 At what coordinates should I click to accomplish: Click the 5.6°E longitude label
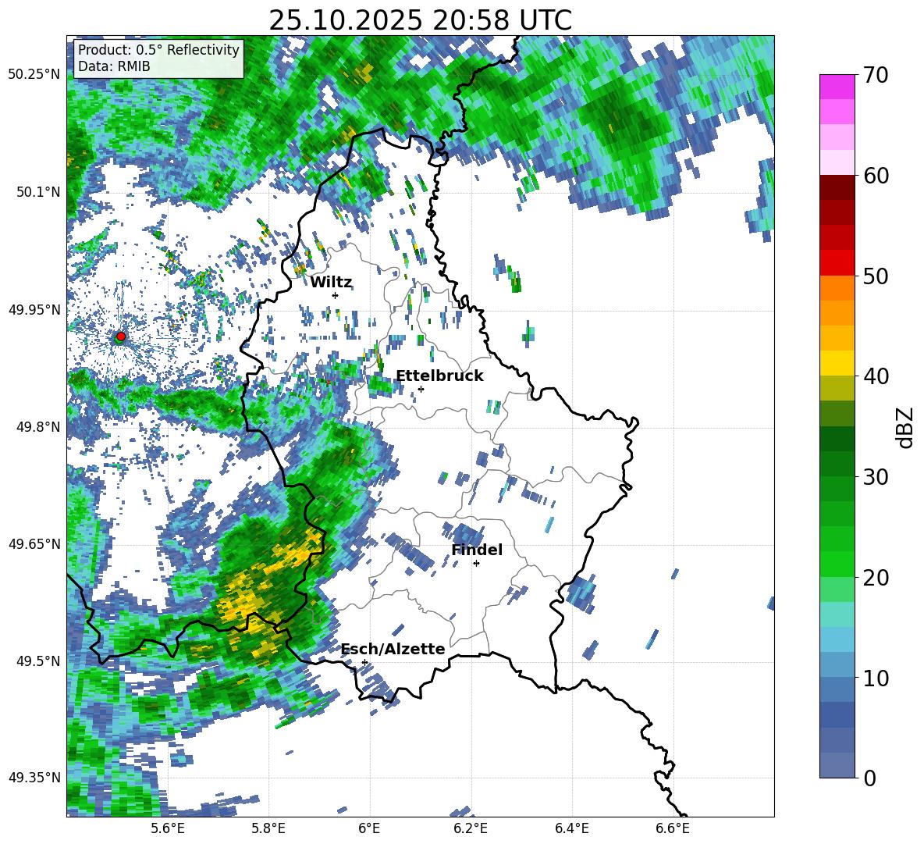(x=168, y=829)
